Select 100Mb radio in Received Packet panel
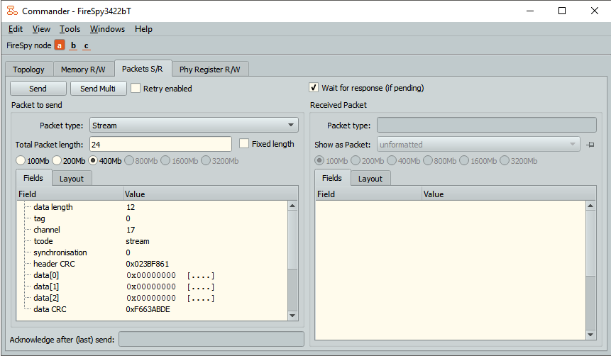The image size is (611, 356). pyautogui.click(x=319, y=160)
